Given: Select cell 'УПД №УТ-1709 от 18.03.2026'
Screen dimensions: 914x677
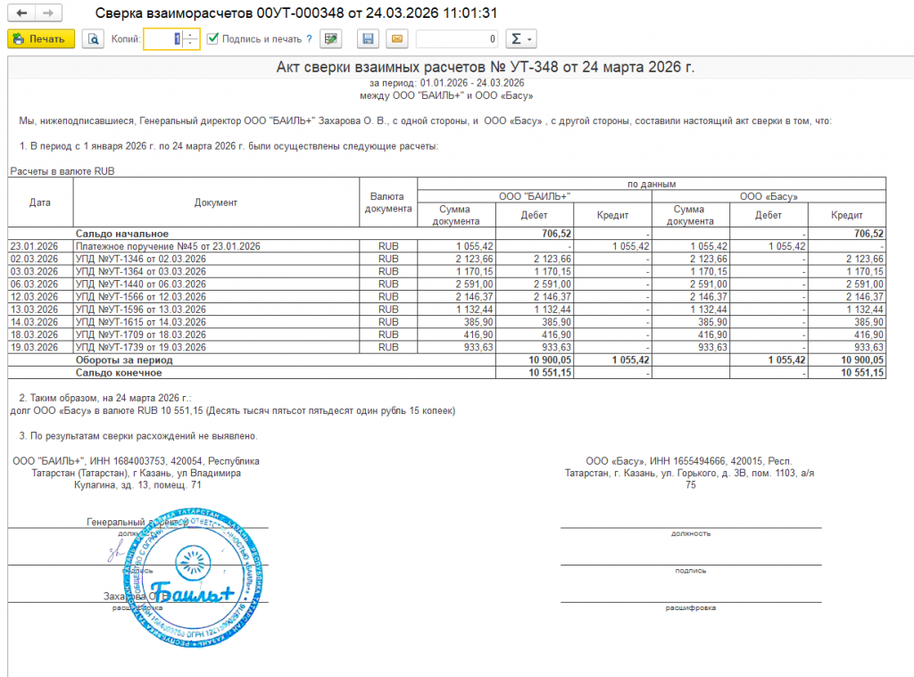Looking at the screenshot, I should pos(216,334).
